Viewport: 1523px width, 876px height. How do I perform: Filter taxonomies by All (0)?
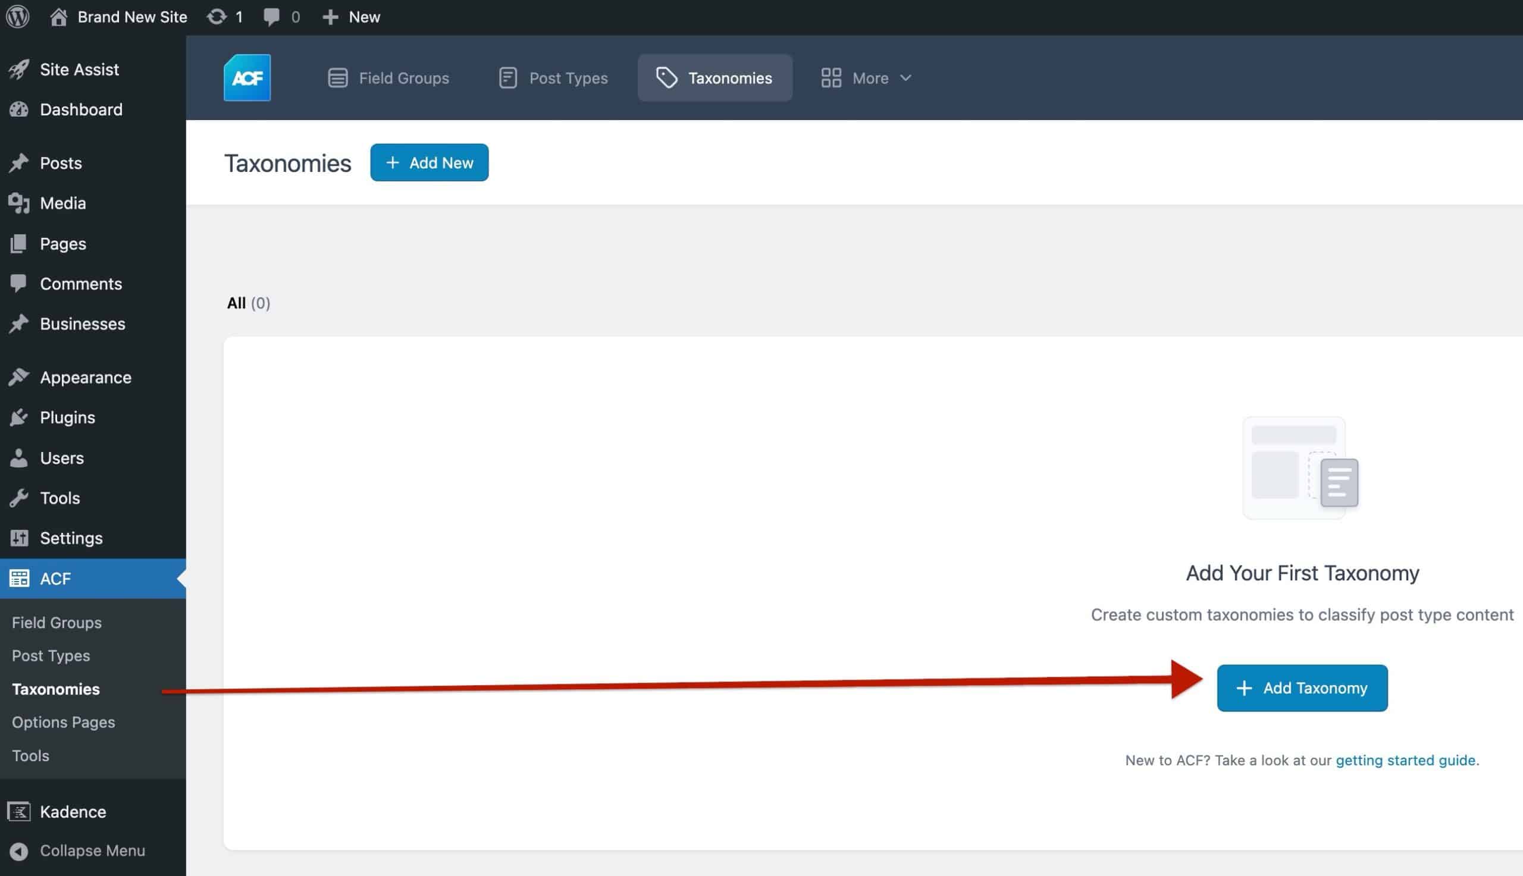coord(249,303)
